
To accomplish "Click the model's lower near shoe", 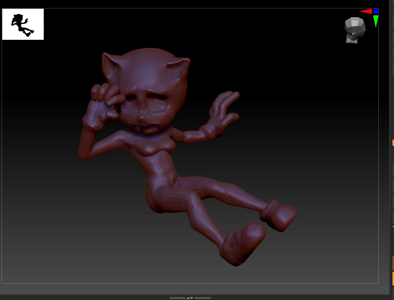I will click(243, 243).
